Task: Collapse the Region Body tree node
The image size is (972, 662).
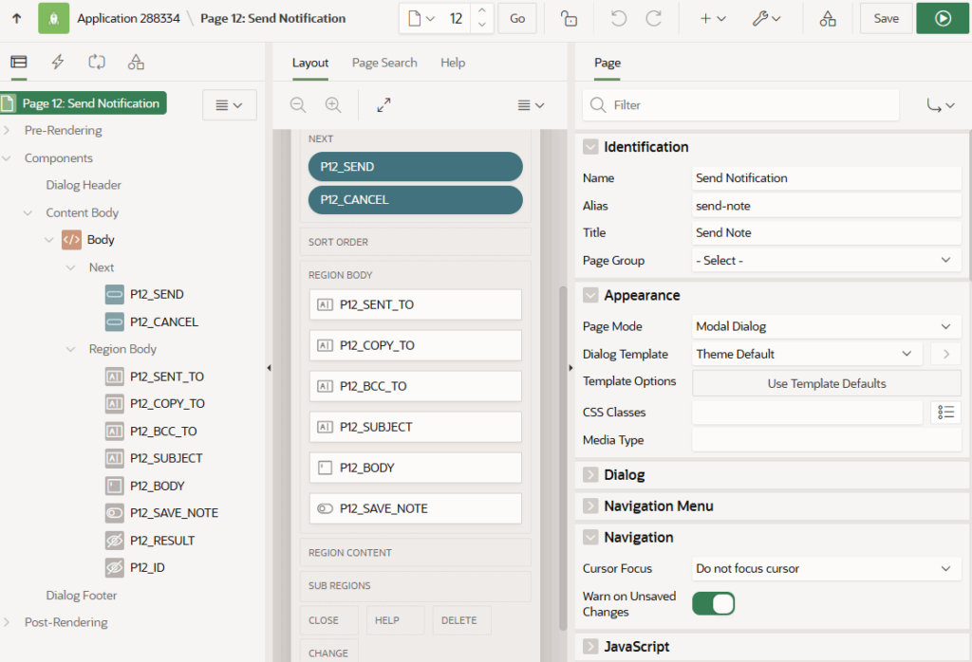Action: click(71, 349)
